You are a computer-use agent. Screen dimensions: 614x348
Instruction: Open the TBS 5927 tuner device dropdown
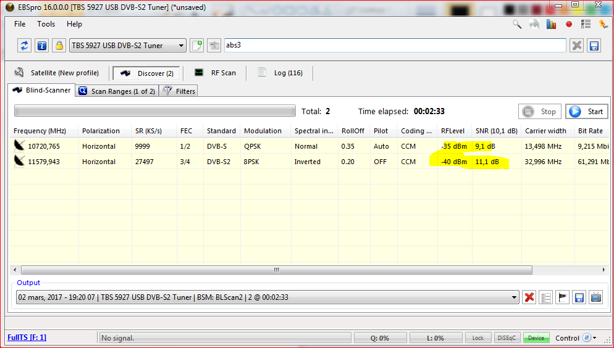tap(180, 46)
